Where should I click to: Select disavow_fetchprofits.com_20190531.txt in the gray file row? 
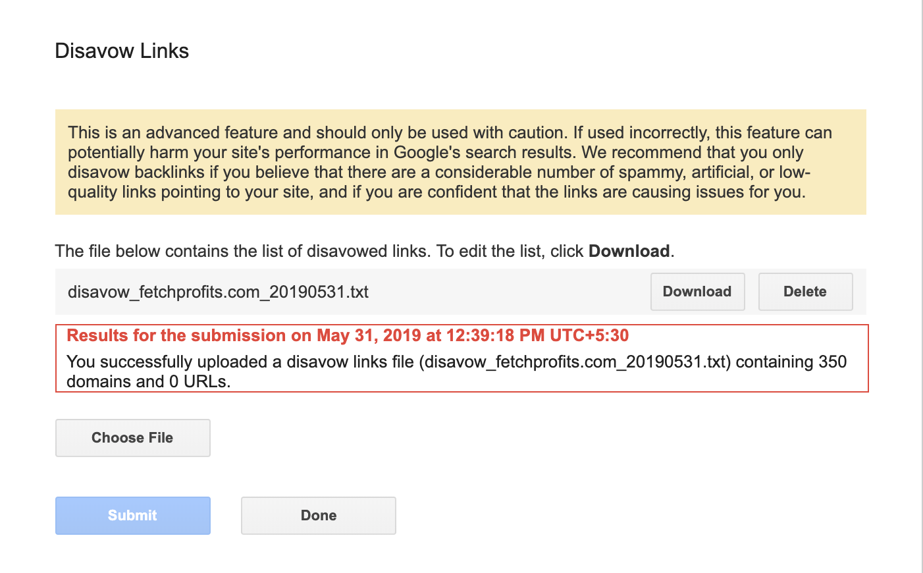click(218, 292)
